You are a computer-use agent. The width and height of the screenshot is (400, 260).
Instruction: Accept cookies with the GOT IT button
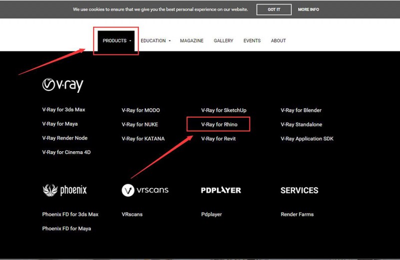point(274,9)
